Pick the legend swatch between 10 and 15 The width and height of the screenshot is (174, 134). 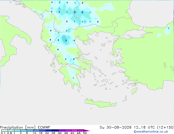(x=36, y=130)
